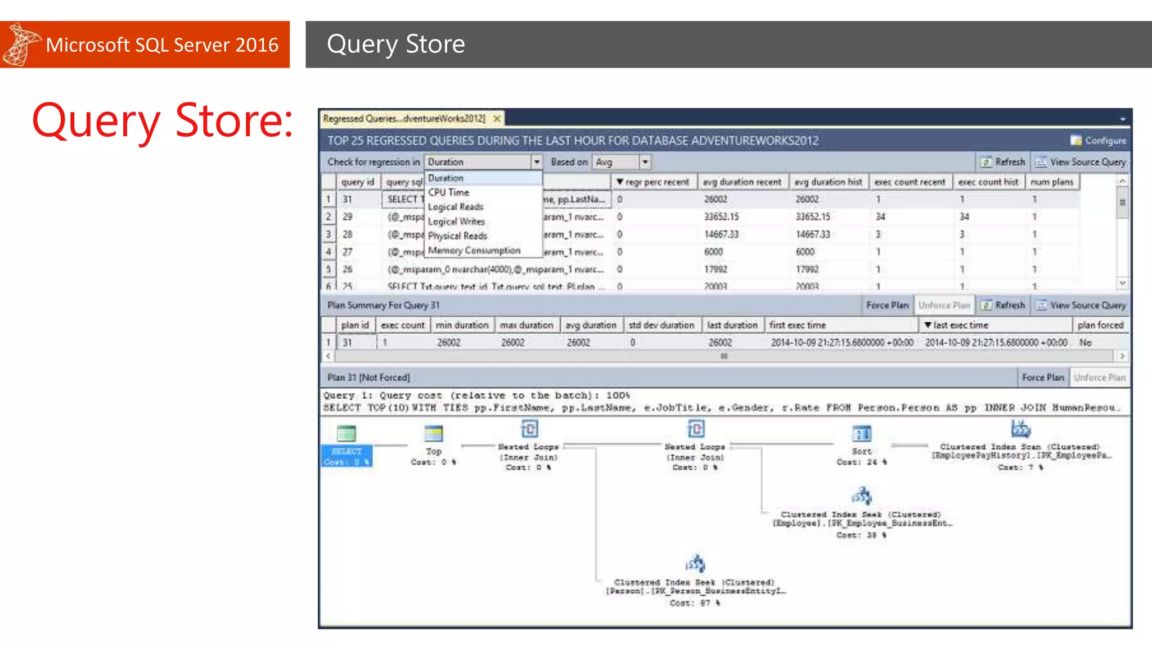
Task: Click the Clustered Index Seek Person icon
Action: (x=695, y=564)
